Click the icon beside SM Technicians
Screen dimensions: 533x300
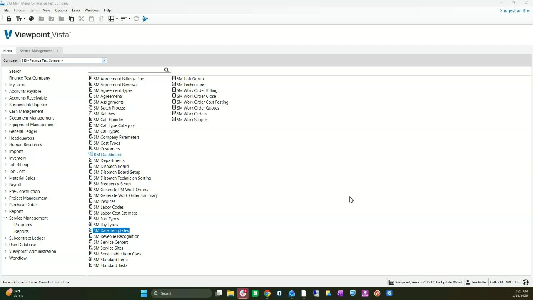[174, 85]
